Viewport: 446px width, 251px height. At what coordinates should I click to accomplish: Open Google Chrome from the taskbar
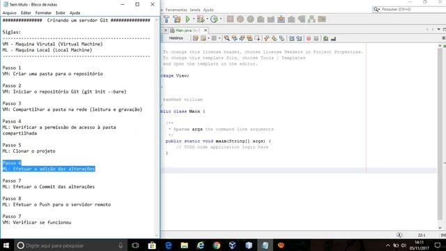tap(217, 245)
